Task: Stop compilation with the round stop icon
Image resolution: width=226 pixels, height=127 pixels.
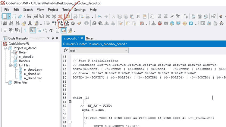Action: [x=73, y=23]
